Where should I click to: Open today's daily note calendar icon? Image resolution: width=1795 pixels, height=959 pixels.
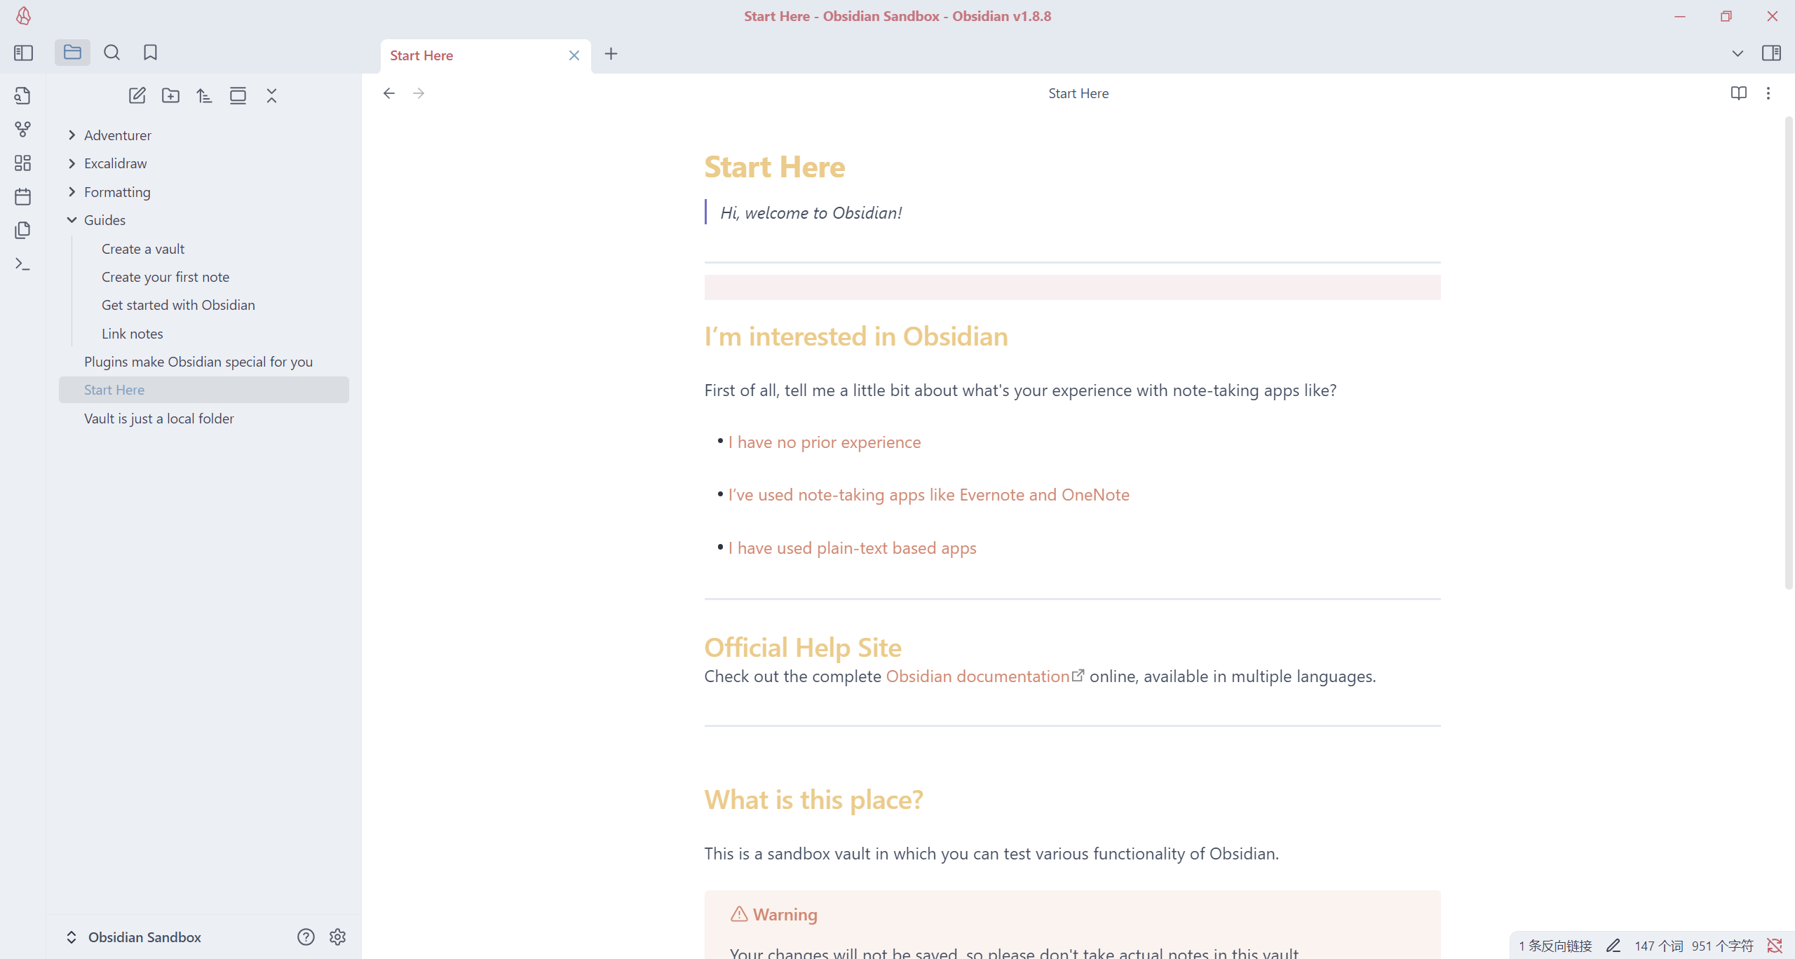pos(22,196)
